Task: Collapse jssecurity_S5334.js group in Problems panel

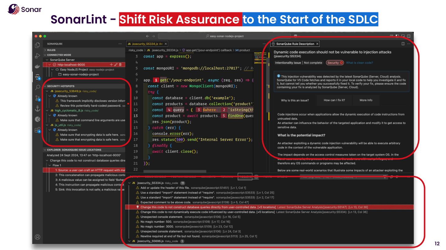Action: (x=129, y=183)
